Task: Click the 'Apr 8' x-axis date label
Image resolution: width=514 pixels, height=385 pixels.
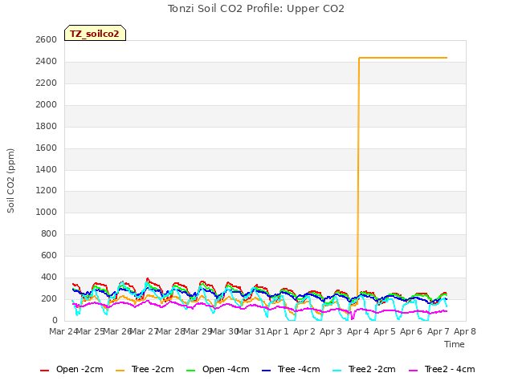Action: 465,331
